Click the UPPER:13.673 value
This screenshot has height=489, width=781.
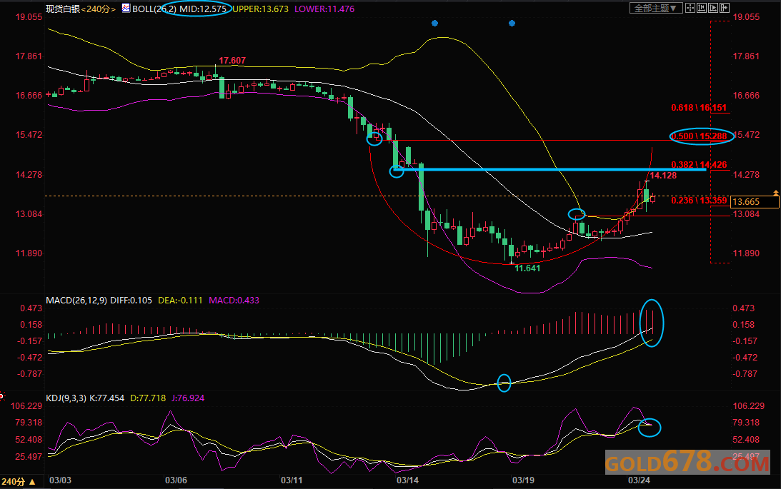pos(261,9)
